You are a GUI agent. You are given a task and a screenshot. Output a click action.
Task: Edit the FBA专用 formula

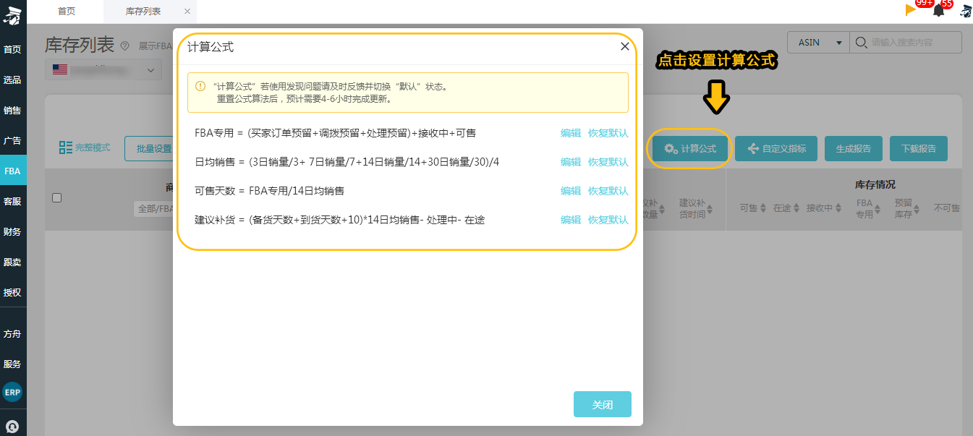click(571, 133)
